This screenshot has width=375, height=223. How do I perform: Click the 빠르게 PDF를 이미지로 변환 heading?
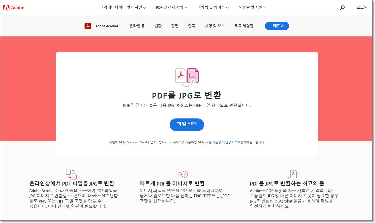tap(172, 183)
